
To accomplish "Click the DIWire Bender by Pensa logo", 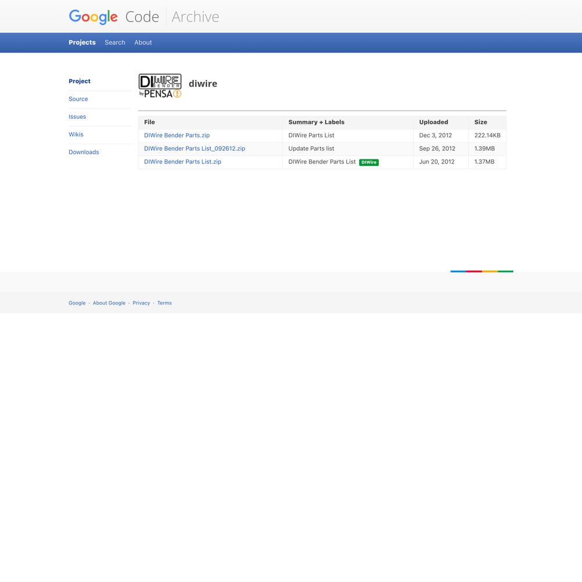I will (160, 86).
